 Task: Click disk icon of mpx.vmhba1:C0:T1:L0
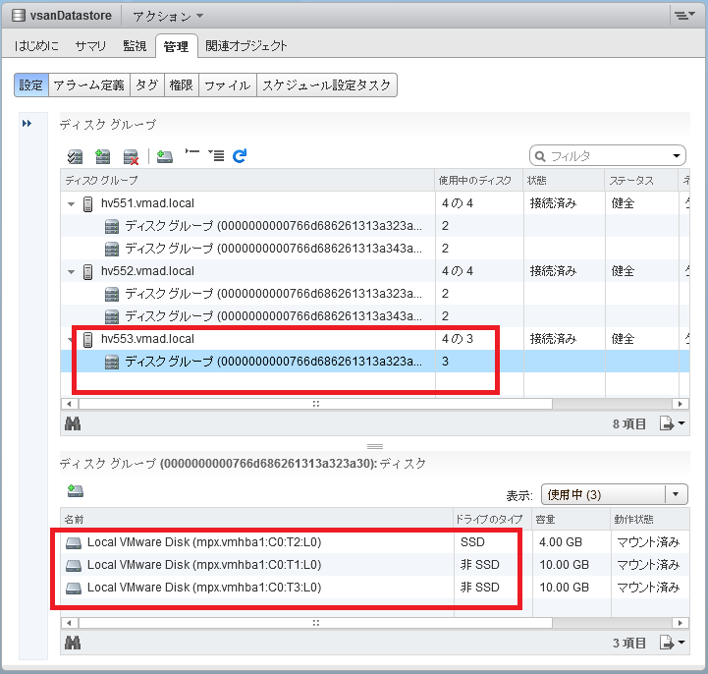point(74,565)
